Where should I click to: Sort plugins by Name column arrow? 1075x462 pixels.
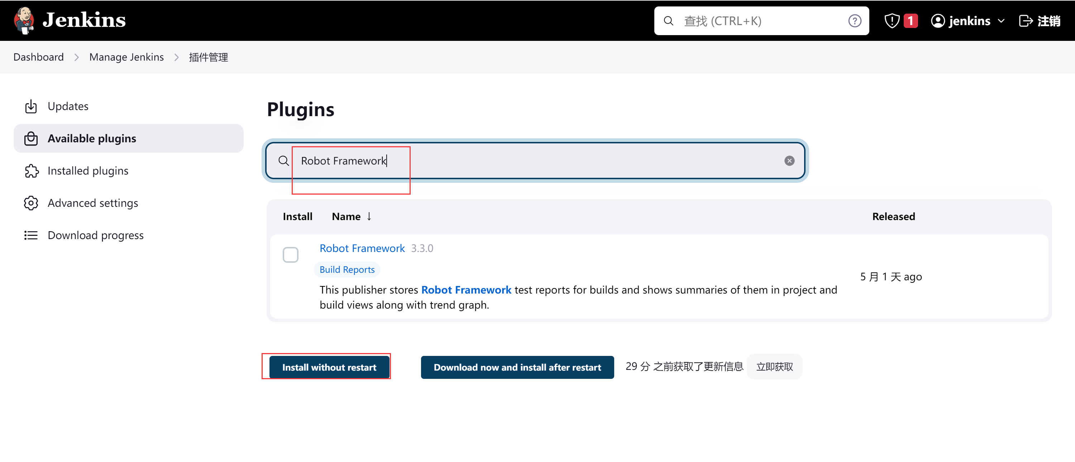pos(369,216)
